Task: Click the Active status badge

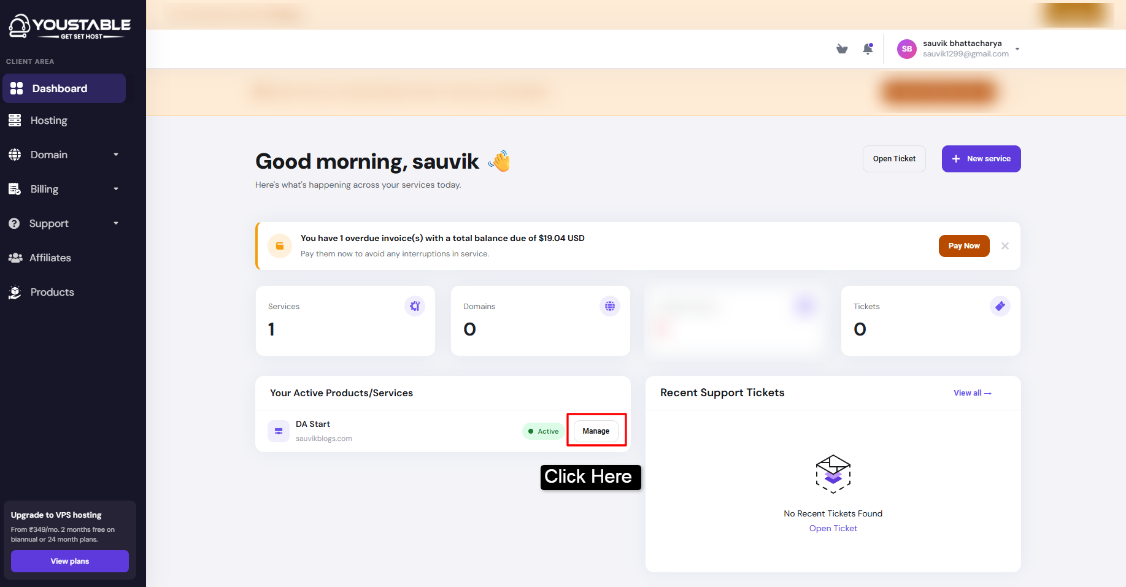Action: click(x=544, y=431)
